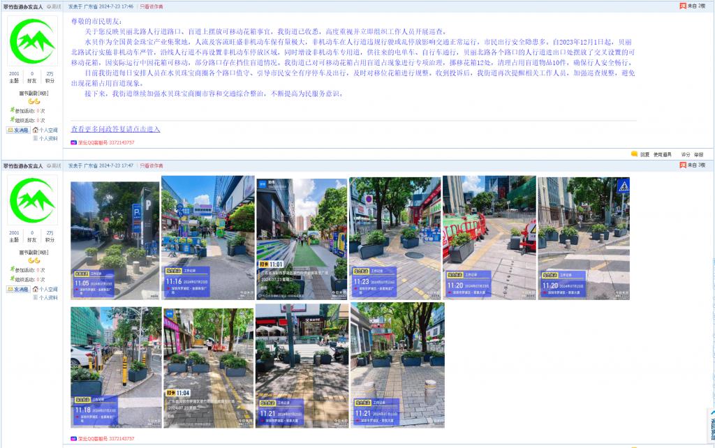Viewport: 715px width, 448px height.
Task: Toggle 只看该作者 in the second post header
Action: (x=152, y=166)
